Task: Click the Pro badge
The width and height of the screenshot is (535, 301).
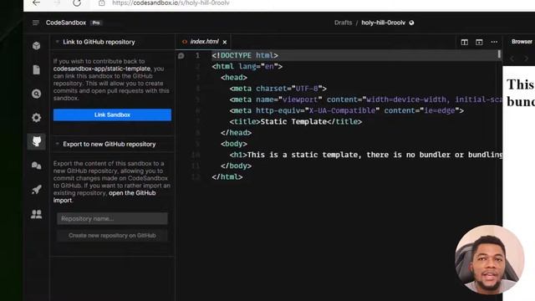Action: click(96, 23)
